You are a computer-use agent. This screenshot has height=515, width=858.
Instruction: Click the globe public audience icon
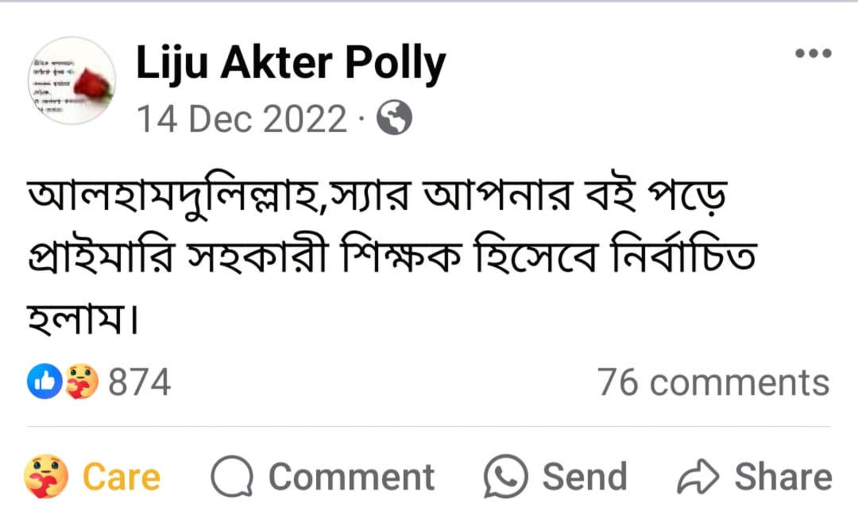393,119
